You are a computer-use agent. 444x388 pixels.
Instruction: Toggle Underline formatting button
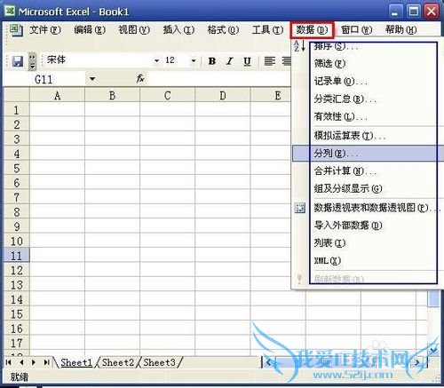pos(247,61)
